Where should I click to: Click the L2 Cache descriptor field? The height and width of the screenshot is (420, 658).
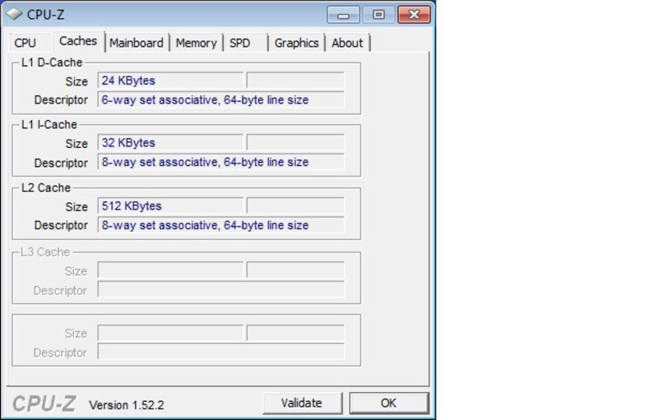point(220,225)
